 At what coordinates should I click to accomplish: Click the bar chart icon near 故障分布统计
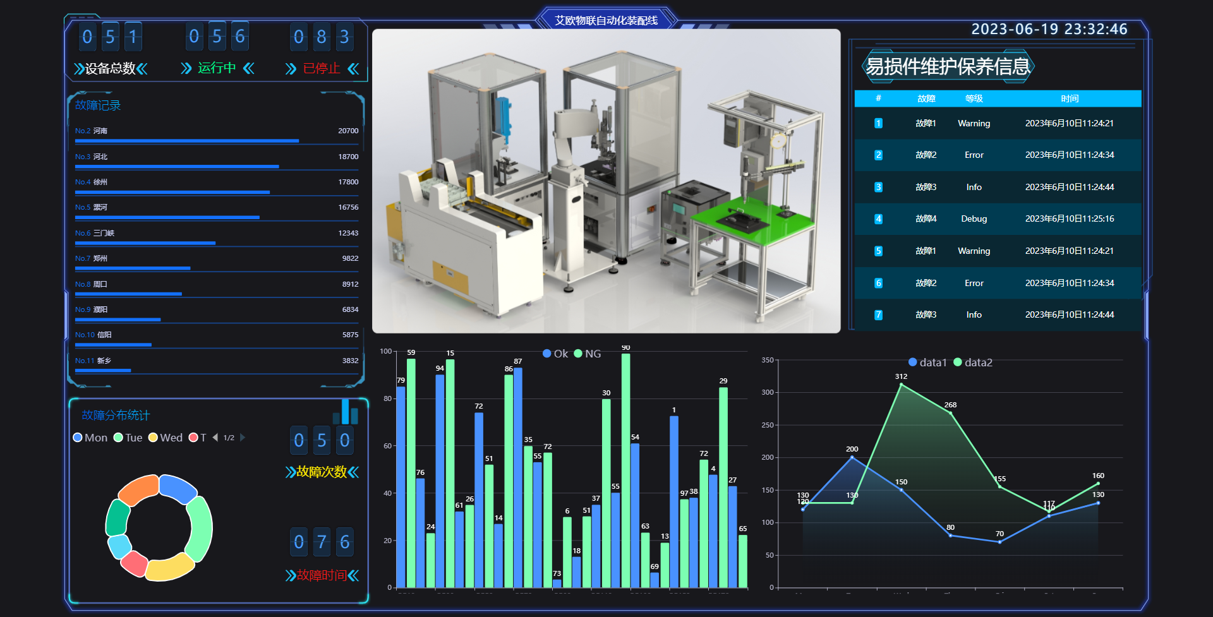click(346, 411)
